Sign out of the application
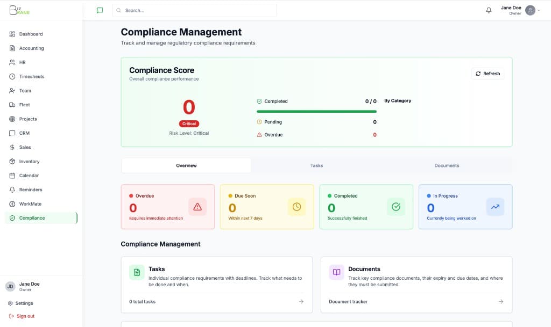 point(26,316)
